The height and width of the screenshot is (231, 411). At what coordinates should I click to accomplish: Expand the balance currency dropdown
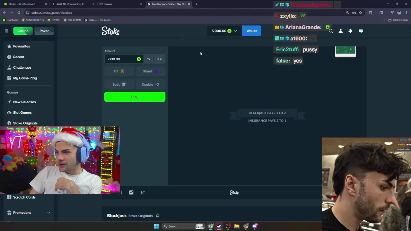(235, 31)
